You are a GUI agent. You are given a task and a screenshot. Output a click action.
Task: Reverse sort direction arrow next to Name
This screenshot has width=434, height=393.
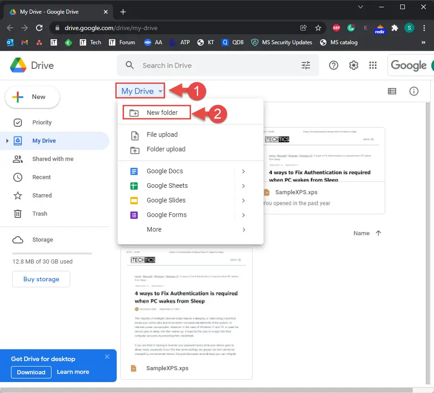378,233
